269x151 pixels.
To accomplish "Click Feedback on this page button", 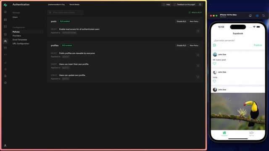I will pyautogui.click(x=185, y=5).
